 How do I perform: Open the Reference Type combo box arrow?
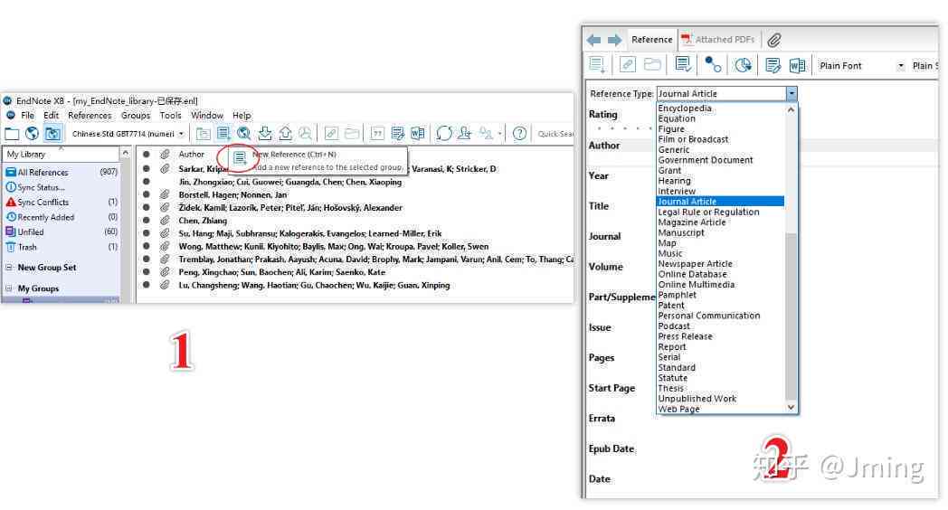792,94
